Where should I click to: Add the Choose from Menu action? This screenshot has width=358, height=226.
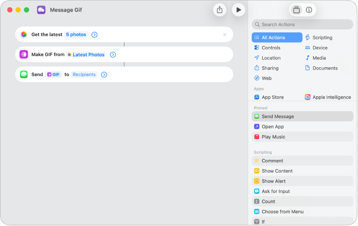click(x=302, y=212)
